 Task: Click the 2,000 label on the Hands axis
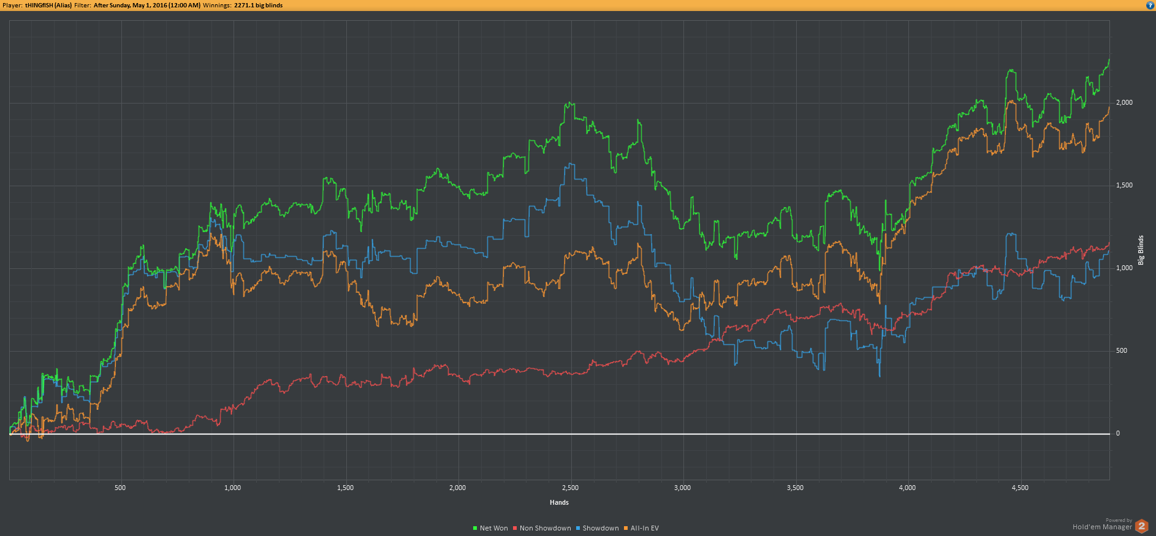click(457, 488)
